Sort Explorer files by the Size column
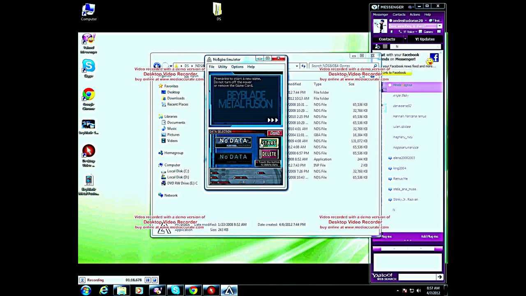 (351, 84)
